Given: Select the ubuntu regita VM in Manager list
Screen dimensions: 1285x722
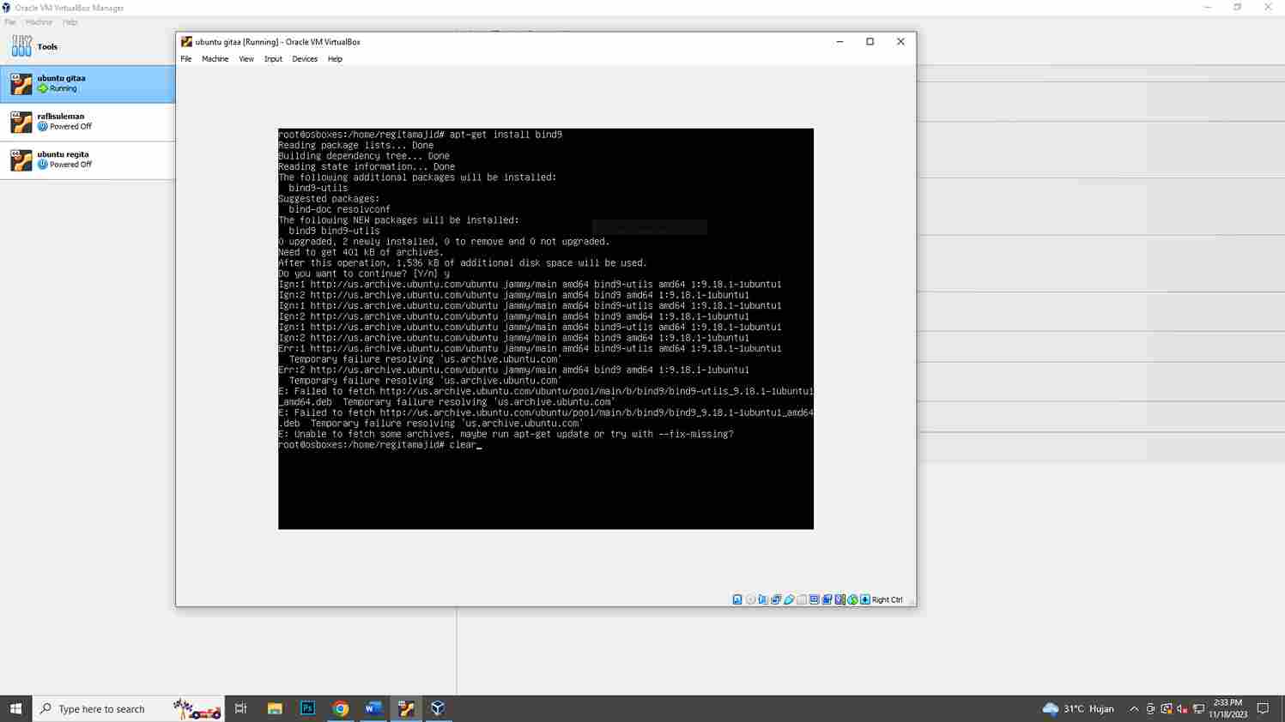Looking at the screenshot, I should tap(88, 159).
